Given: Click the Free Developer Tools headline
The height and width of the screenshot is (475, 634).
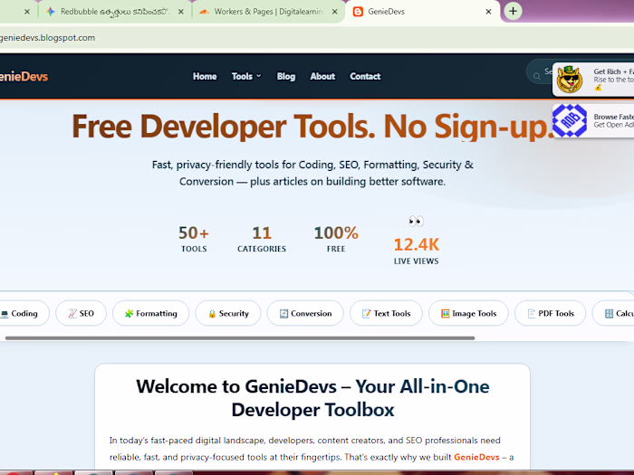Looking at the screenshot, I should (x=313, y=127).
